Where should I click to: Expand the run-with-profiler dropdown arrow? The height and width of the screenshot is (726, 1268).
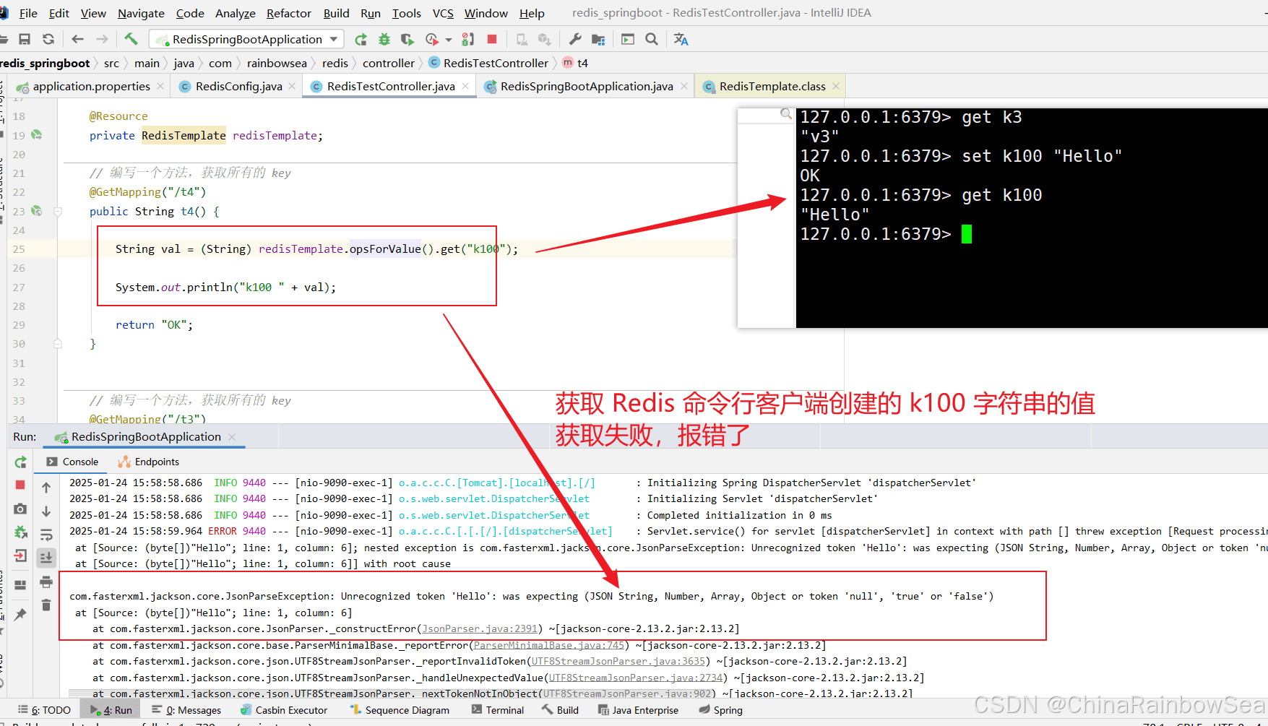pyautogui.click(x=449, y=39)
